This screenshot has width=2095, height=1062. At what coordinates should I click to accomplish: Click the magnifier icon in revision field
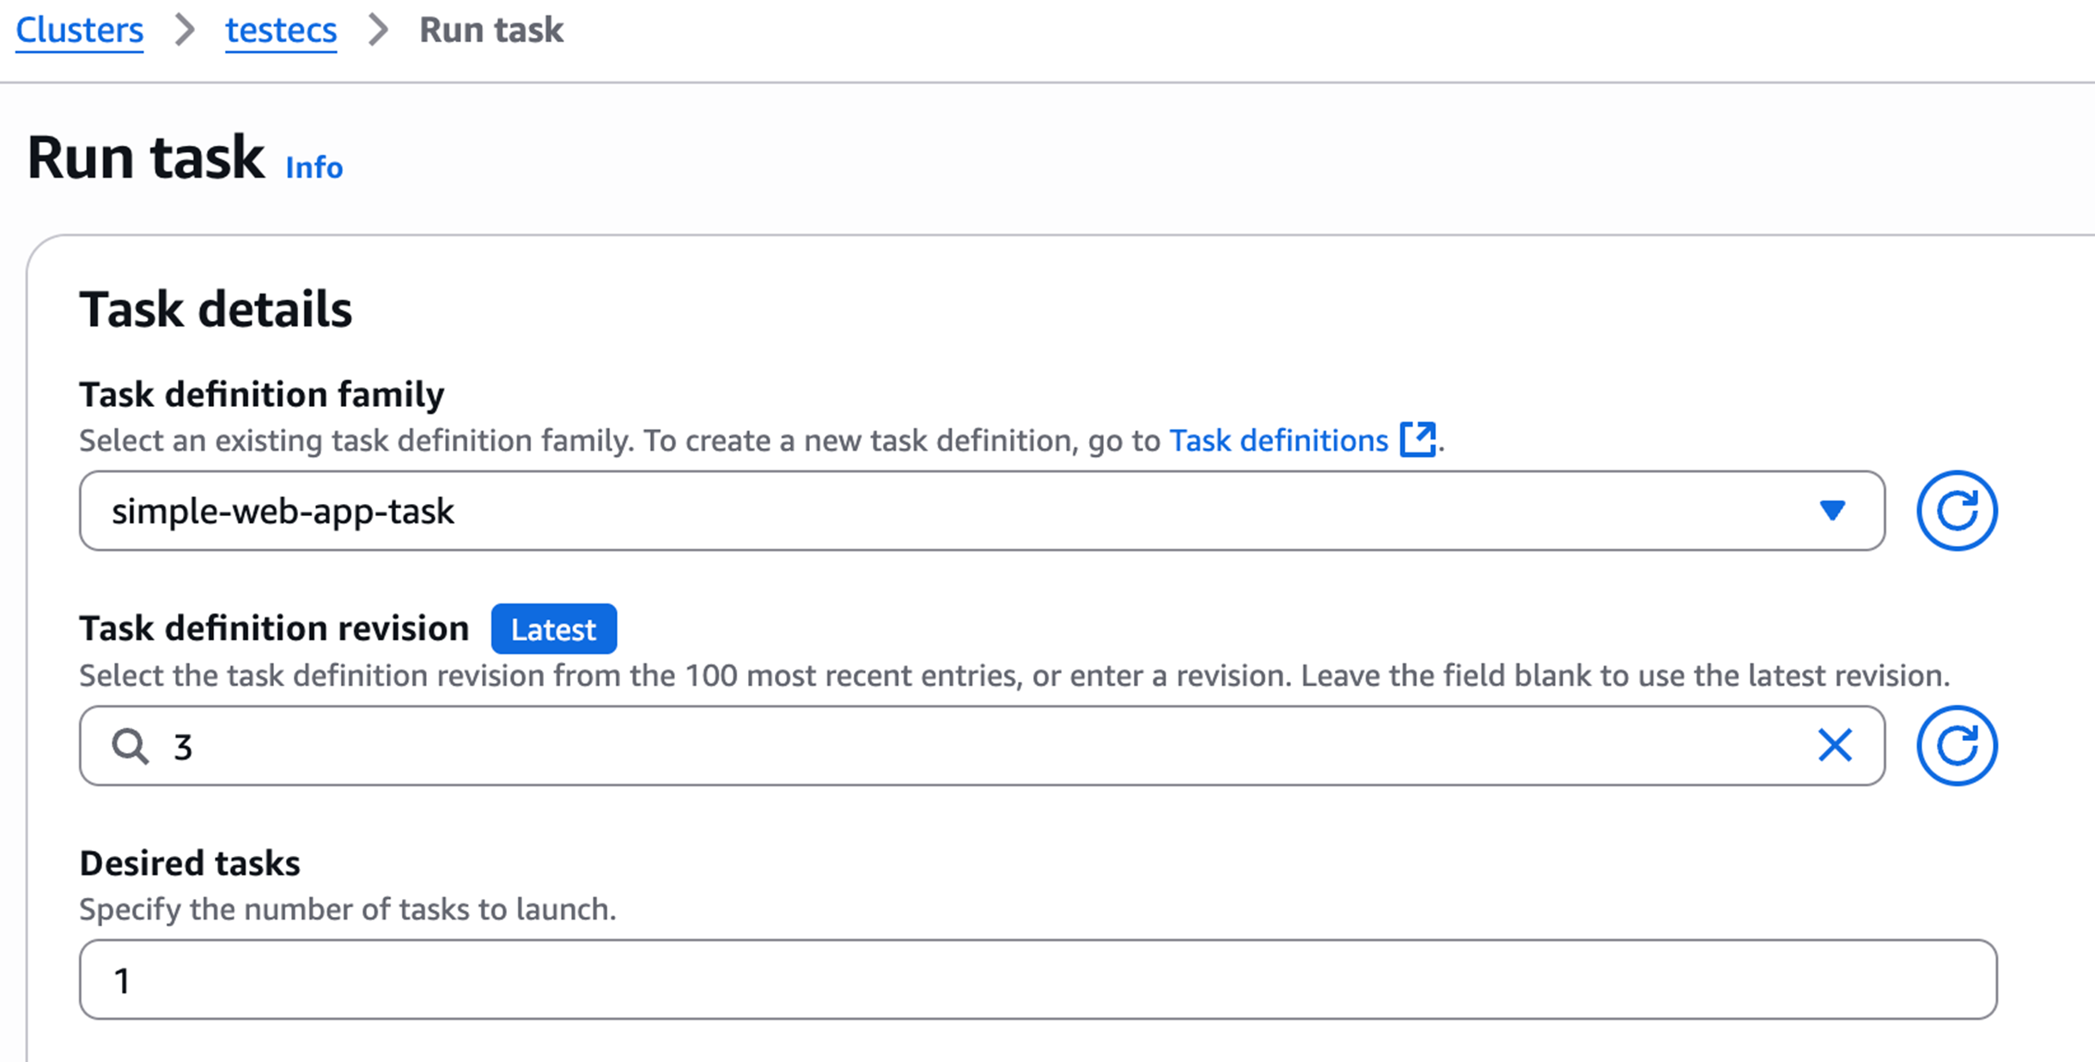point(130,746)
